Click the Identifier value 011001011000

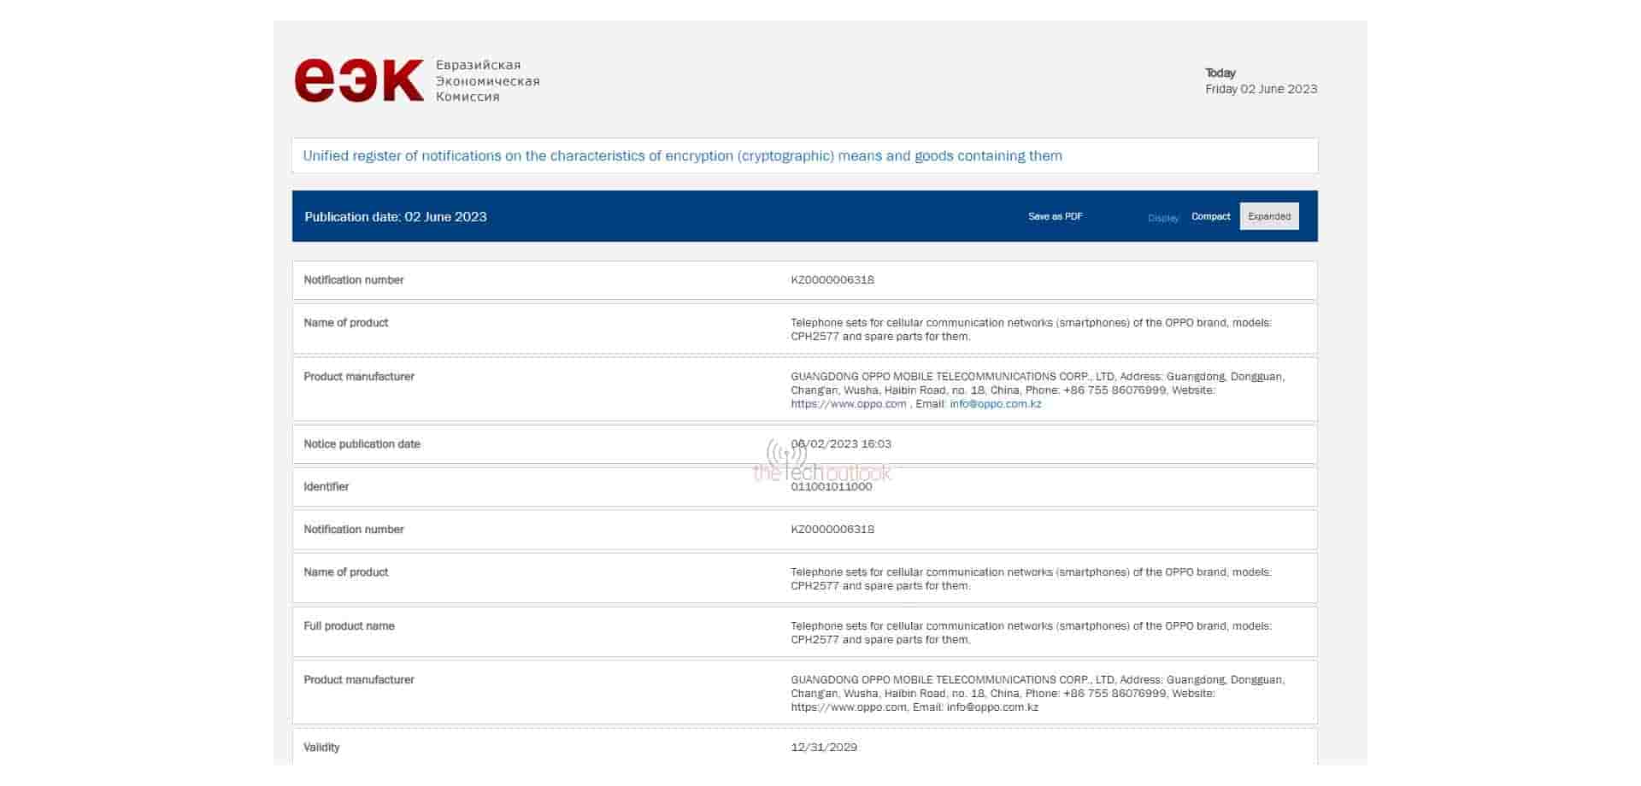pos(831,487)
